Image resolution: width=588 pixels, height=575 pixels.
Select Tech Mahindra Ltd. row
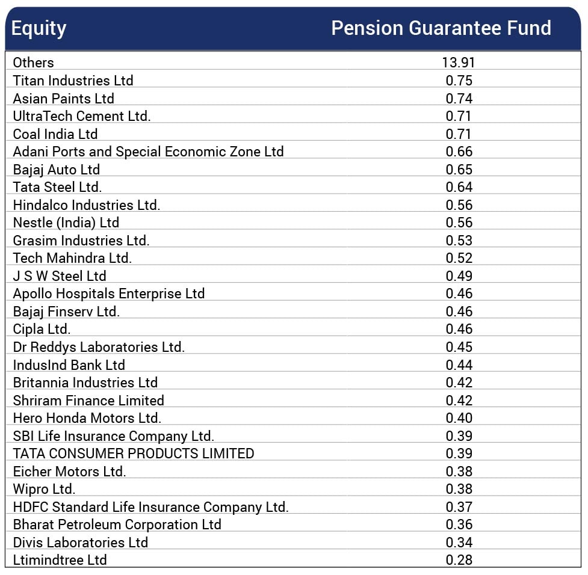72,258
